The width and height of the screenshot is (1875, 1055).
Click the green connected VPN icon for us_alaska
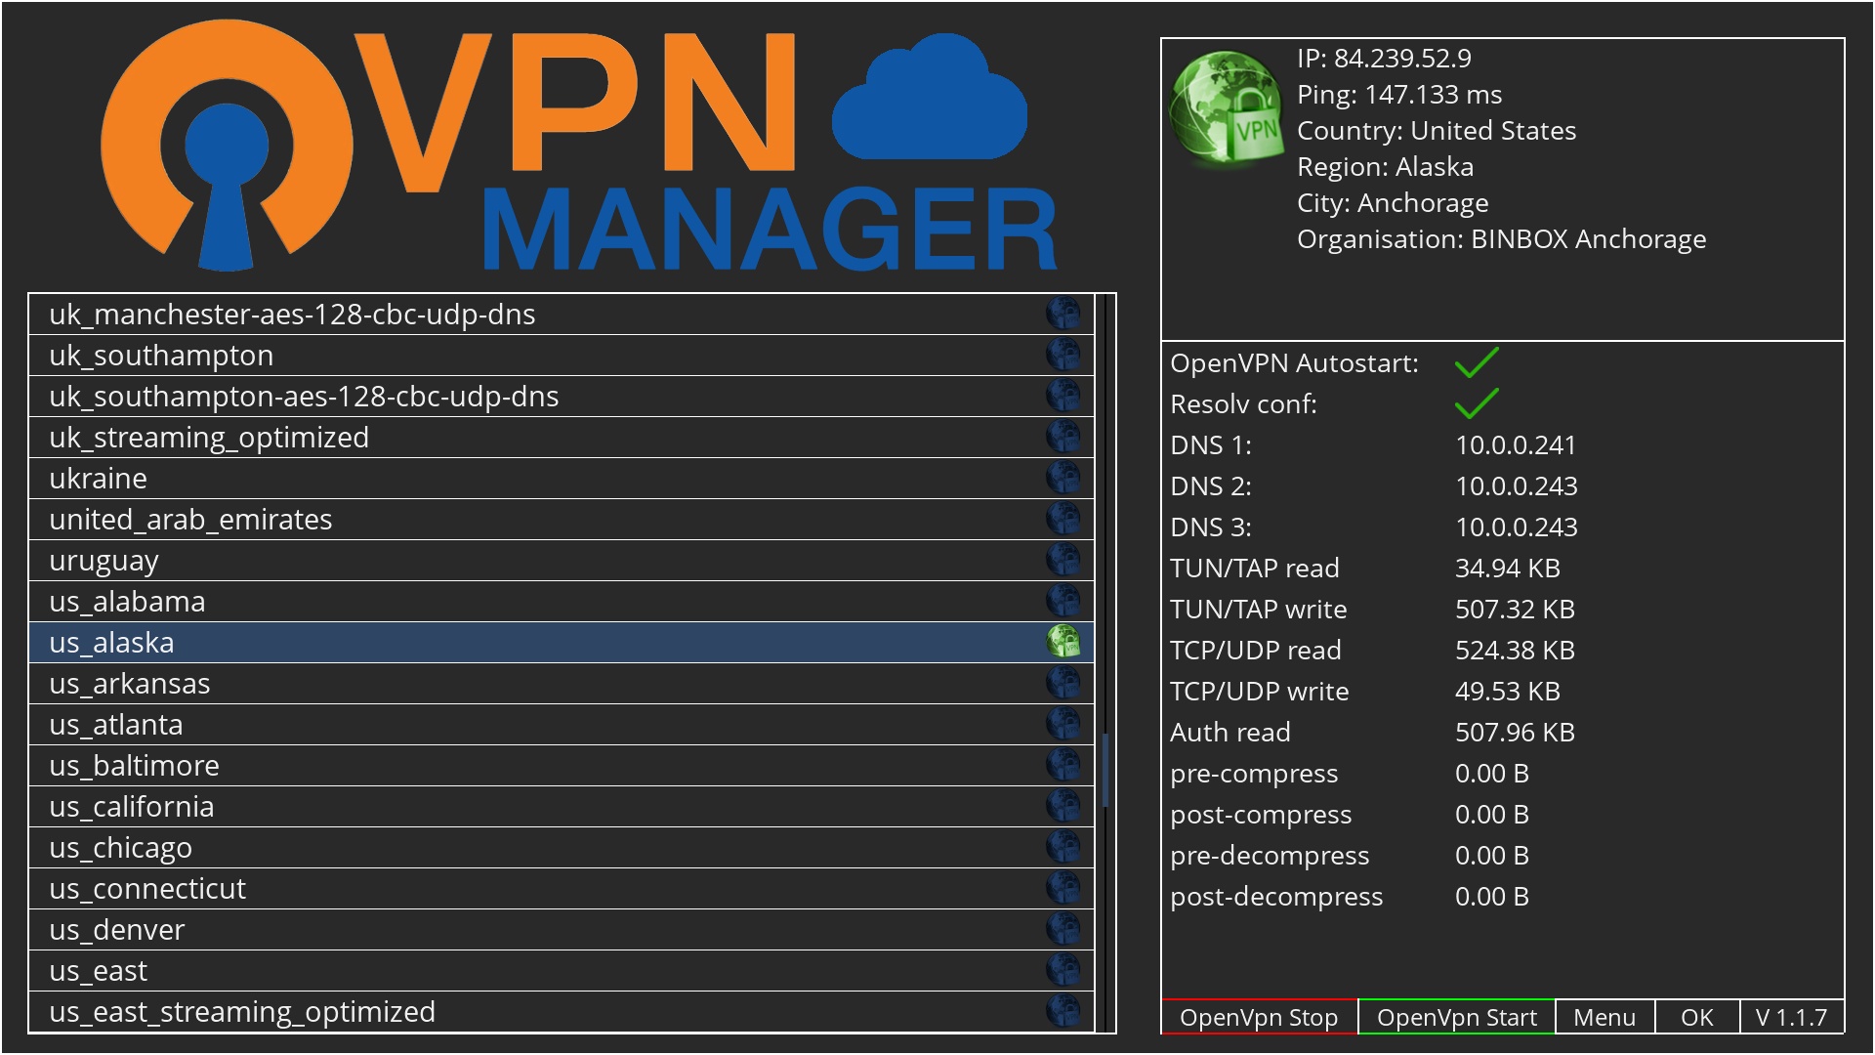[x=1063, y=642]
